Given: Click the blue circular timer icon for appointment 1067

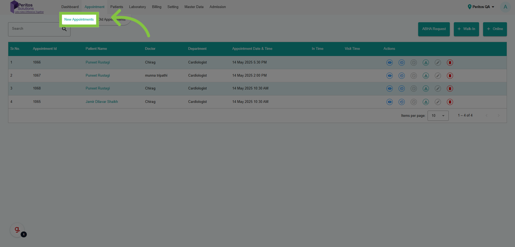Looking at the screenshot, I should [x=402, y=76].
